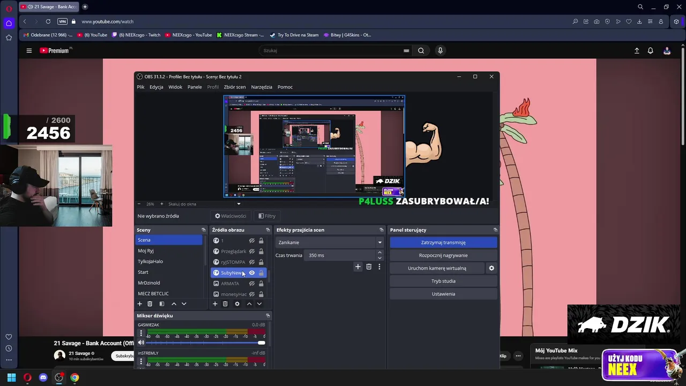The image size is (686, 386).
Task: Add a new scene with the Sceny plus icon
Action: tap(139, 304)
